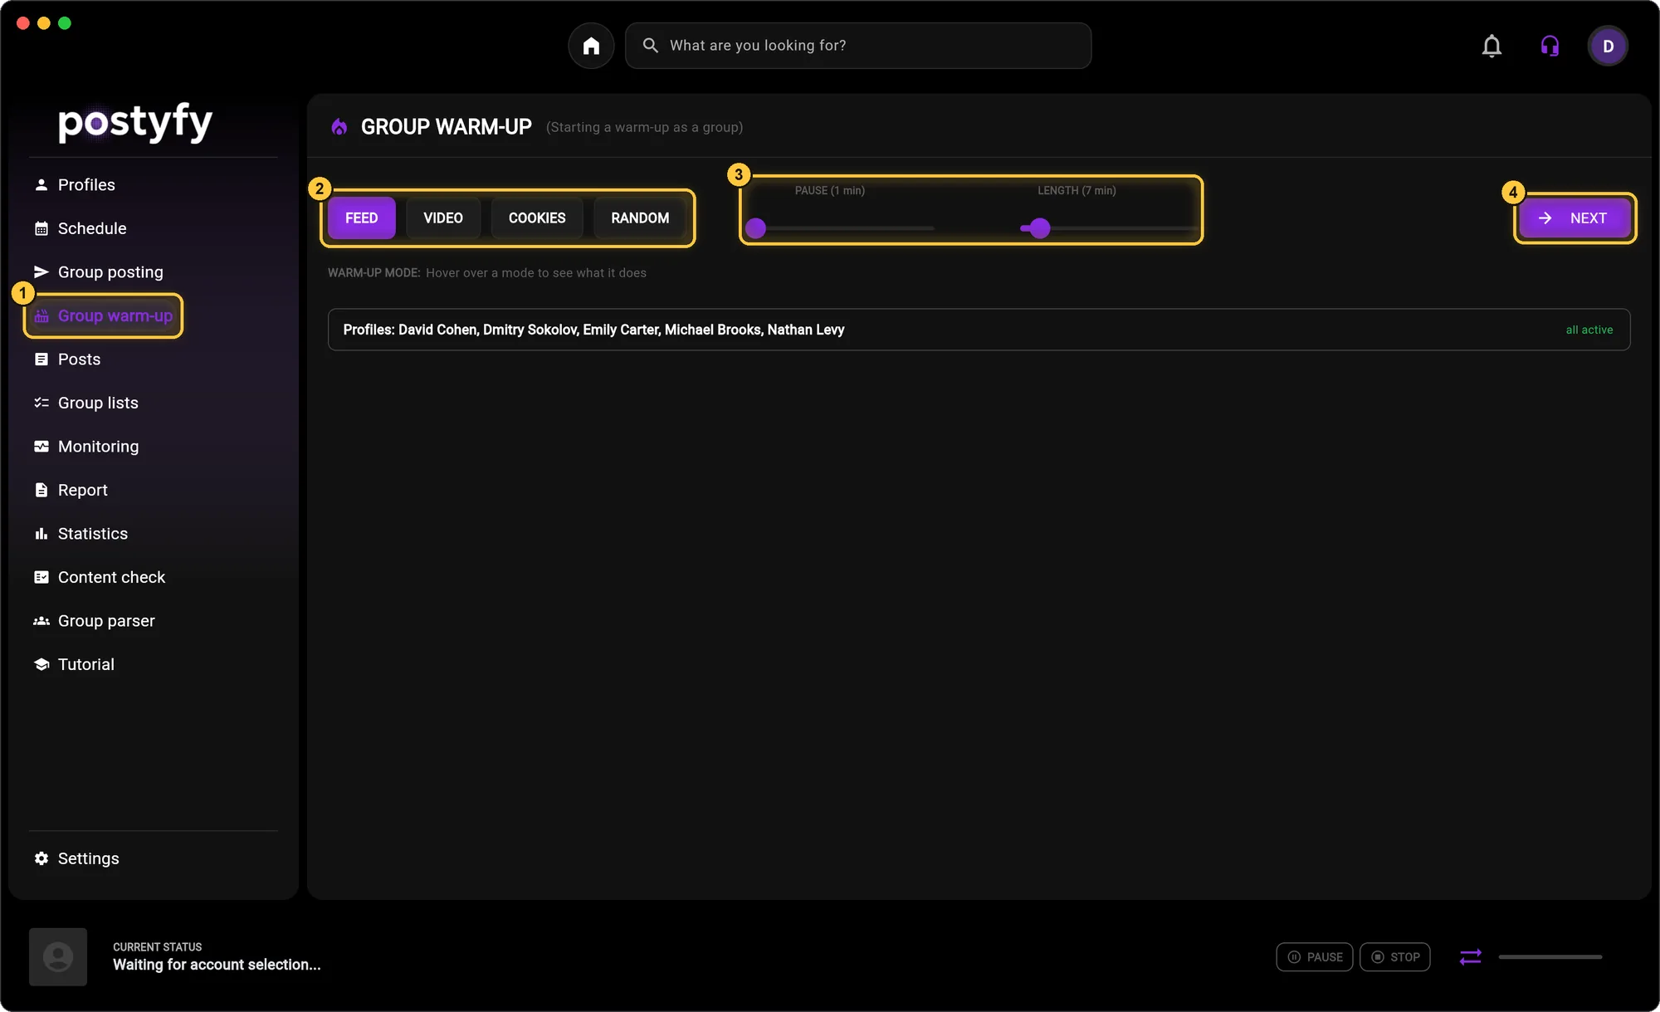Viewport: 1660px width, 1012px height.
Task: Open support headphones icon
Action: (x=1550, y=46)
